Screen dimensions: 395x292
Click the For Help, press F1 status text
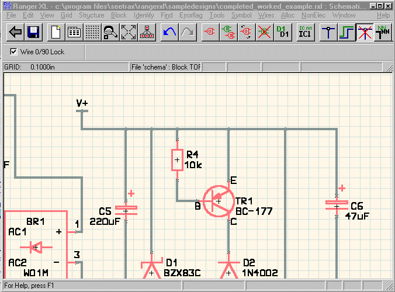point(29,286)
